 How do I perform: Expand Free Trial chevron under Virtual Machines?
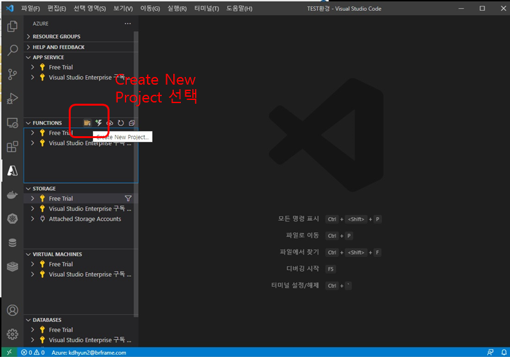(32, 264)
